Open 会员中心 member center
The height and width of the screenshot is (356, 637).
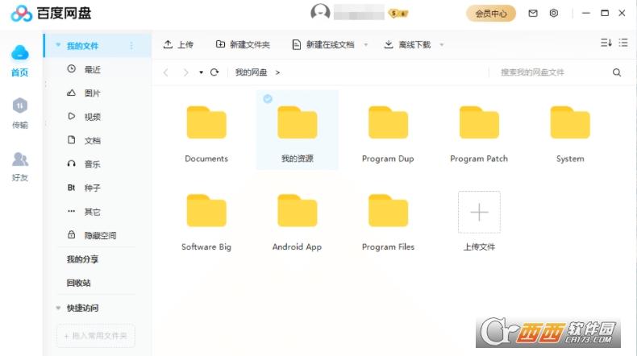(x=491, y=14)
